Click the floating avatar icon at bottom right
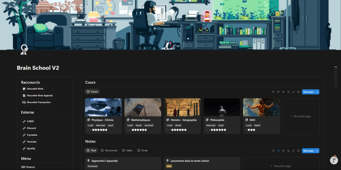The width and height of the screenshot is (341, 170). (x=334, y=160)
